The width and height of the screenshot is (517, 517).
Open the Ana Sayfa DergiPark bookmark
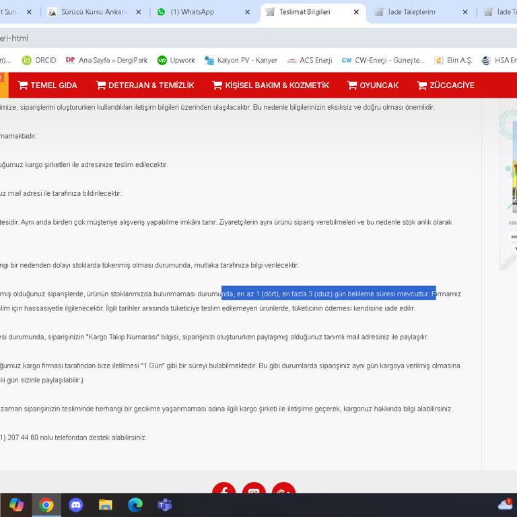tap(106, 61)
